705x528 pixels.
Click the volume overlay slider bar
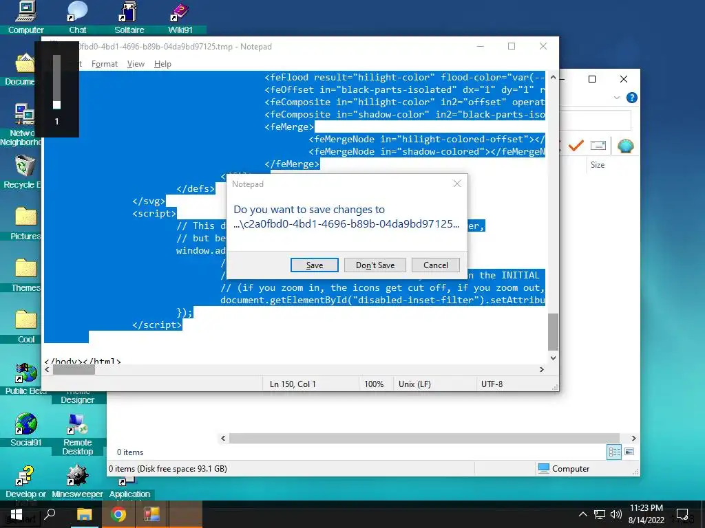(56, 82)
